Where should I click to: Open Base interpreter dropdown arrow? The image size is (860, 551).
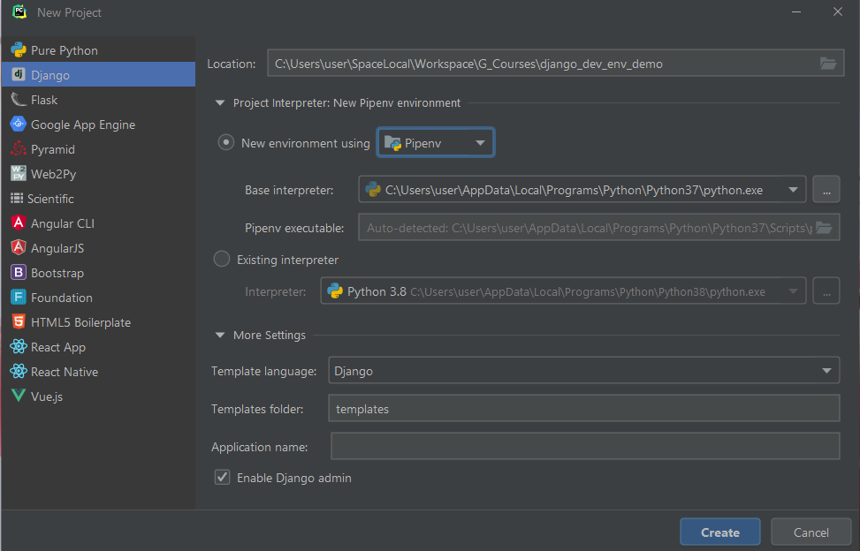coord(793,190)
